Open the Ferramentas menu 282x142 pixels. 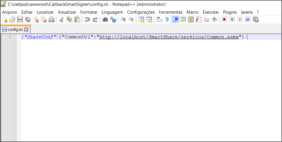[x=171, y=12]
